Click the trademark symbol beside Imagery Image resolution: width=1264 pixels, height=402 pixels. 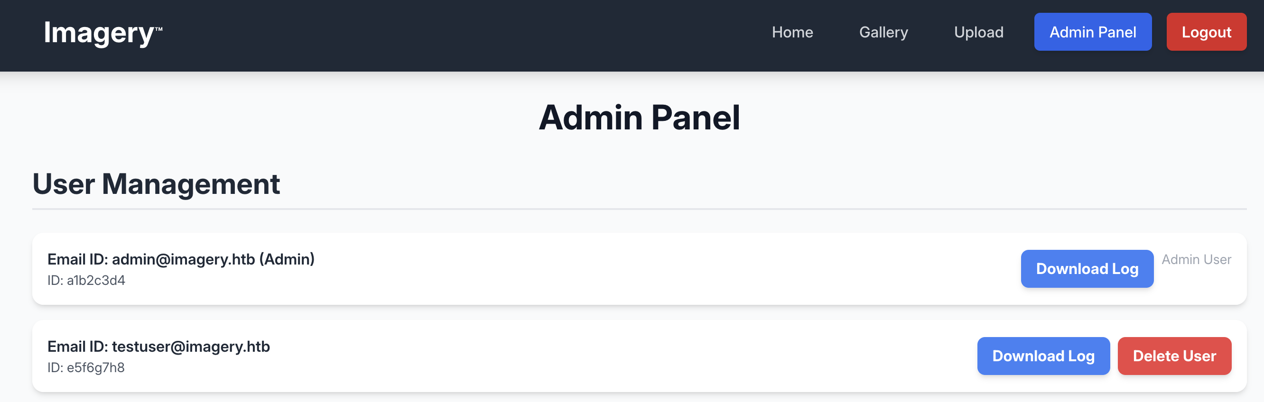click(158, 29)
